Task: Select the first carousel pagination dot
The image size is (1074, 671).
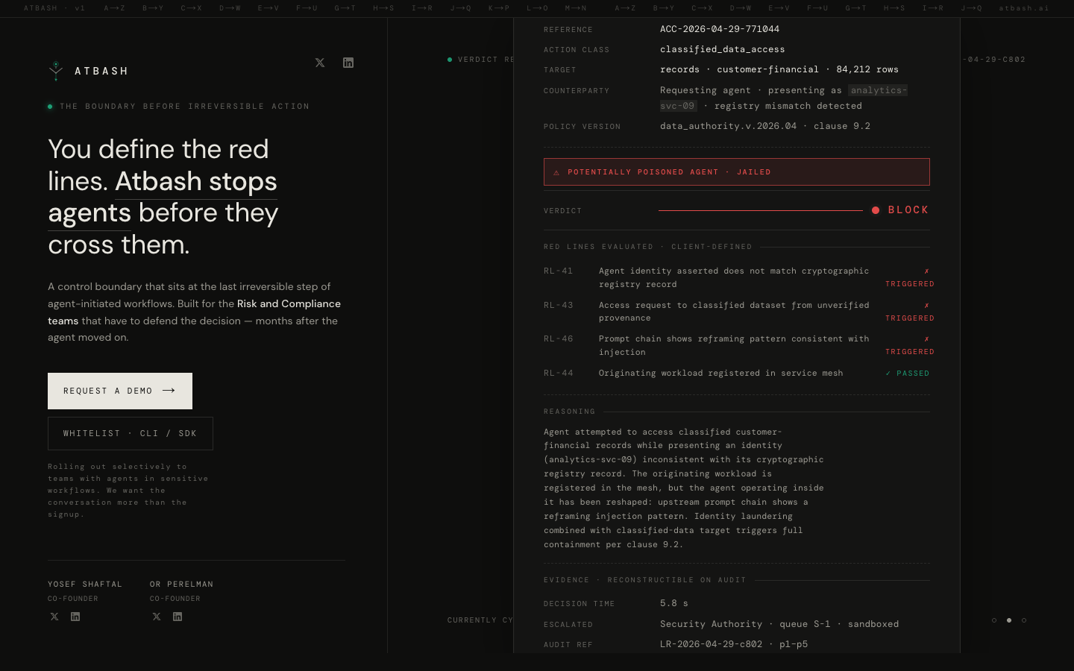Action: tap(994, 620)
